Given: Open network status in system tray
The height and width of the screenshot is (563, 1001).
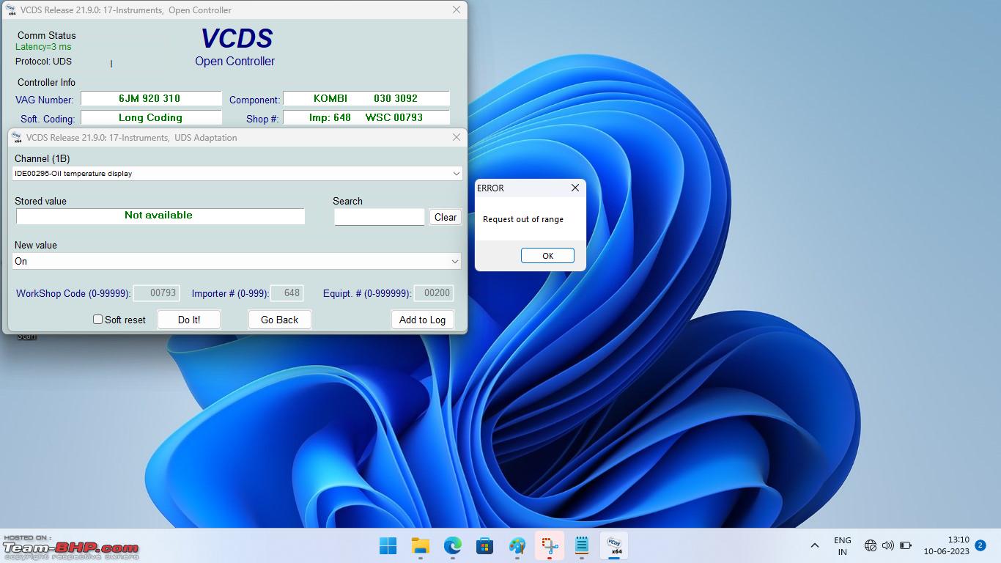Looking at the screenshot, I should click(871, 545).
